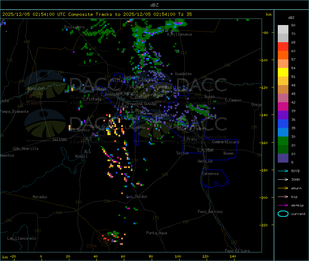
Task: Pick the bright green 20-30 dBZ swatch
Action: [x=283, y=141]
